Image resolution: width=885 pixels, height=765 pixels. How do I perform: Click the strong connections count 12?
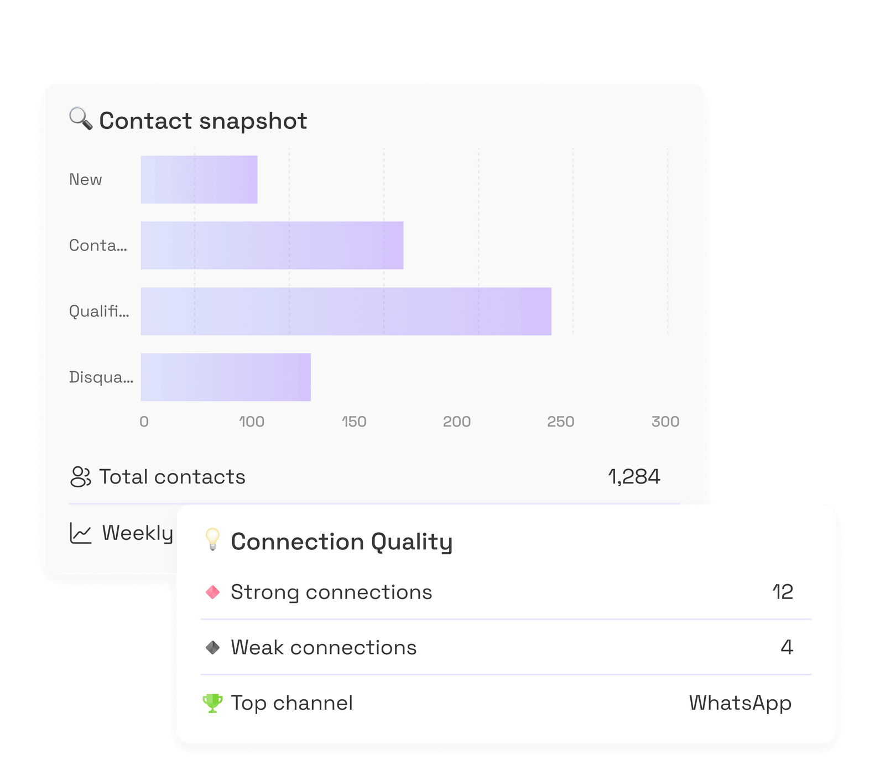pos(783,592)
